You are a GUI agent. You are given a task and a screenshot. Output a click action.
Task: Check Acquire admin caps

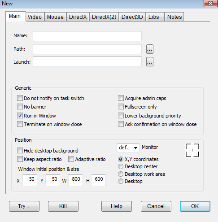[121, 98]
